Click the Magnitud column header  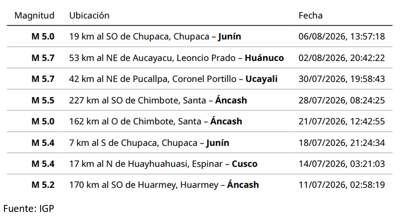tap(34, 15)
